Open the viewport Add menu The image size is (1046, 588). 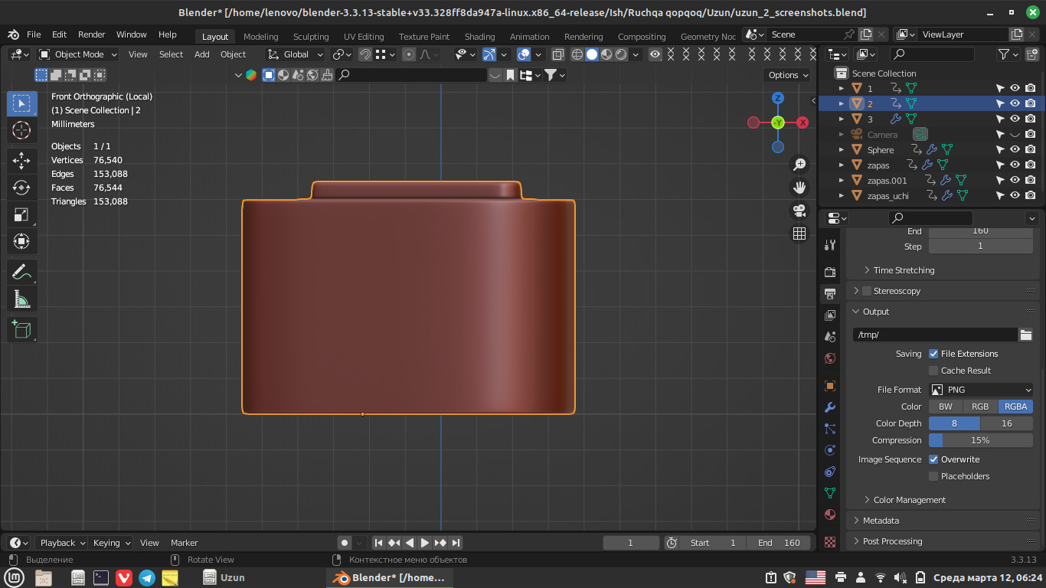[201, 54]
